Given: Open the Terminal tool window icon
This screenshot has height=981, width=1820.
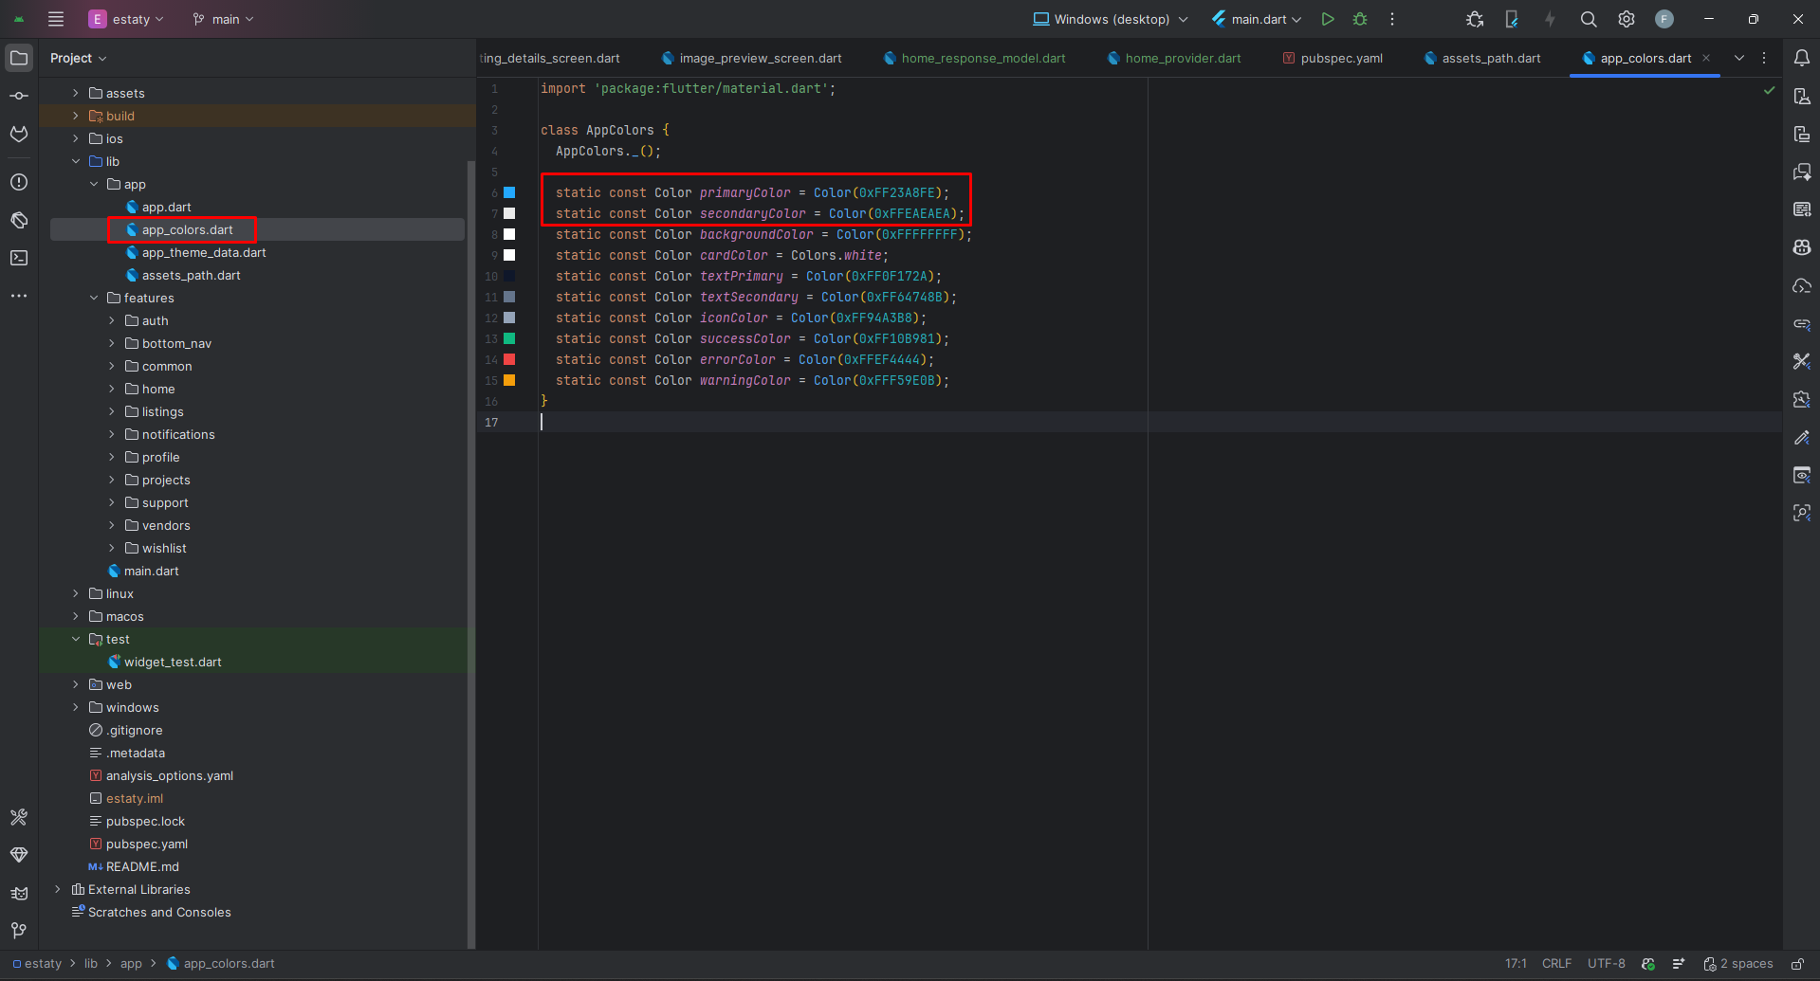Looking at the screenshot, I should (19, 258).
